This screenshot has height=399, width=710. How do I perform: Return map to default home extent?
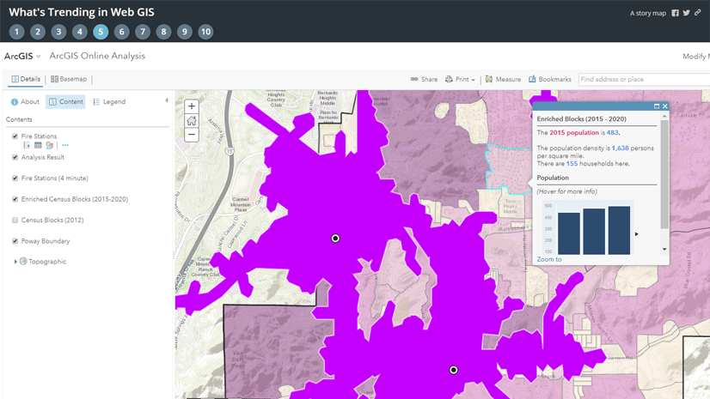click(192, 121)
